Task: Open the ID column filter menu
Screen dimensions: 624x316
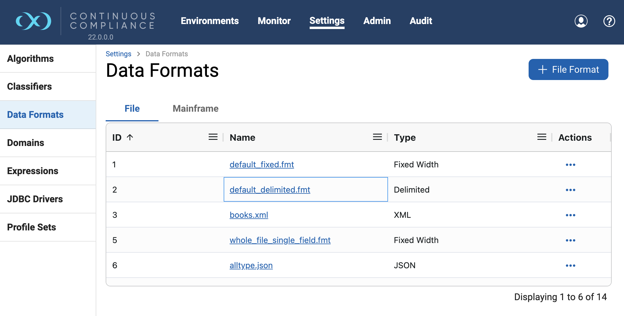Action: coord(213,137)
